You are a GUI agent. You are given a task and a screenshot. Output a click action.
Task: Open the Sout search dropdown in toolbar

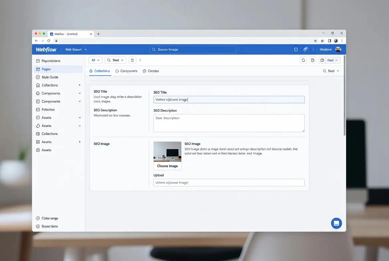tap(116, 60)
